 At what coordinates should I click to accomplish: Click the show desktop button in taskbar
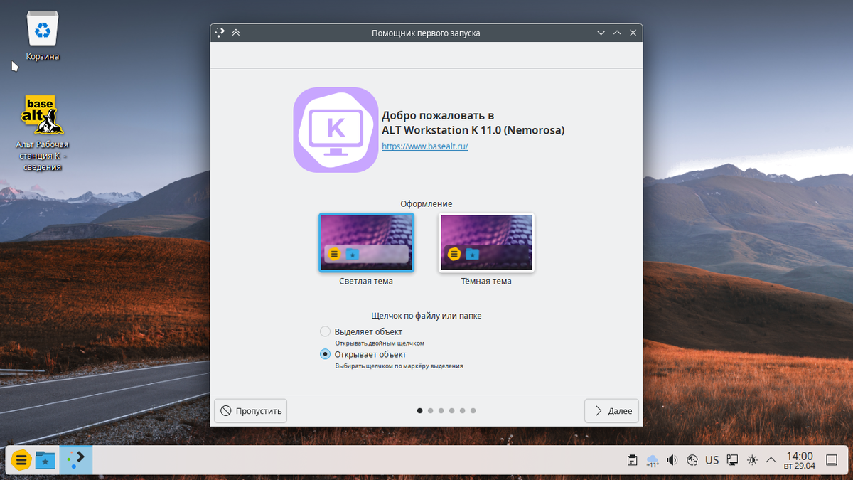click(832, 460)
